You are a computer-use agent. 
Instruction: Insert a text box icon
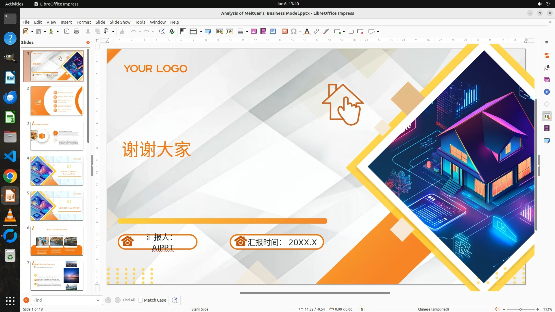pos(284,31)
